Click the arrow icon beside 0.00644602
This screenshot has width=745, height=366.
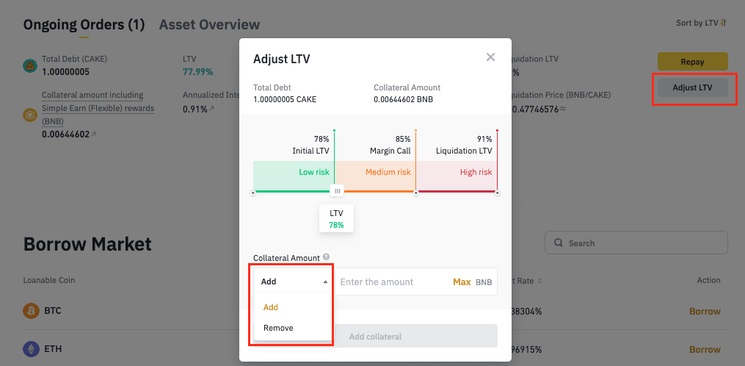tap(93, 134)
